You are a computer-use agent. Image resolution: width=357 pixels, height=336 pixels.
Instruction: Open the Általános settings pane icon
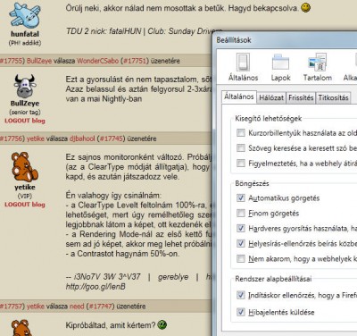(243, 67)
